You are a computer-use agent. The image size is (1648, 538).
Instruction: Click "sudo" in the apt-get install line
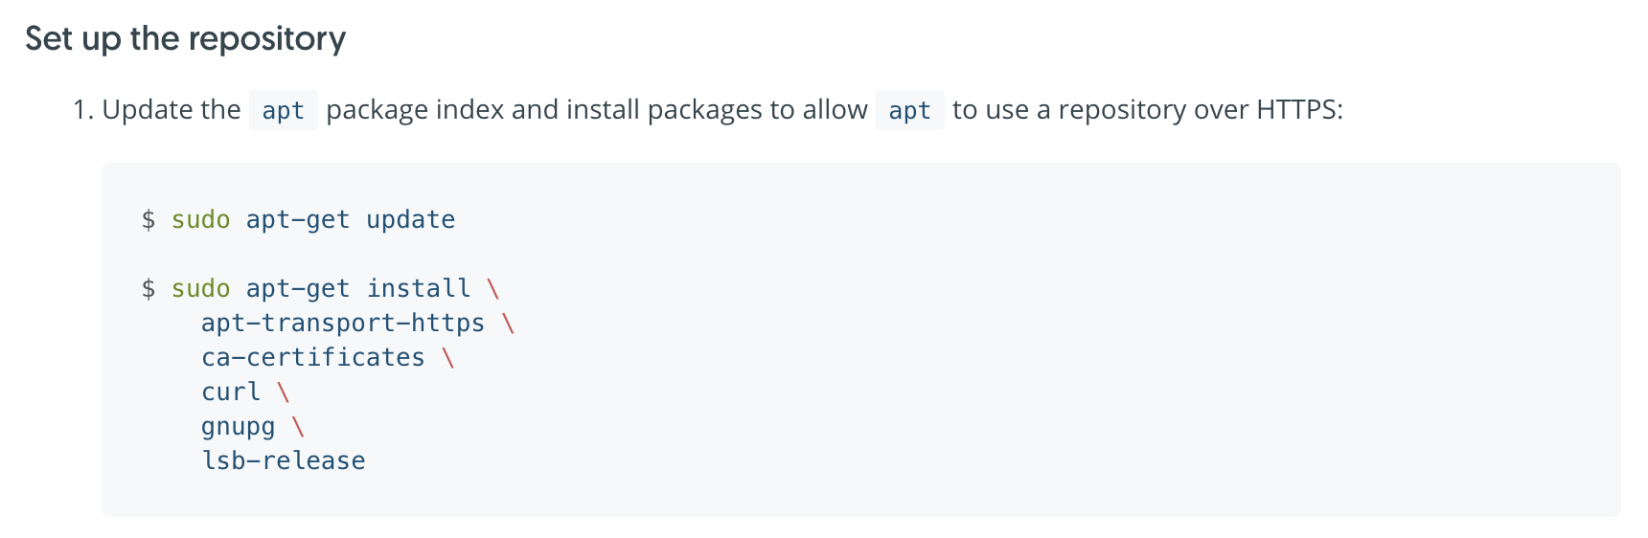click(200, 289)
